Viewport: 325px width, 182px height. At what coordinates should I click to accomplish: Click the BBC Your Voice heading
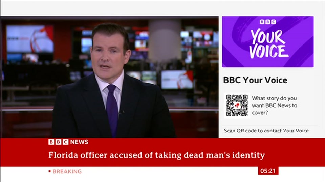255,80
